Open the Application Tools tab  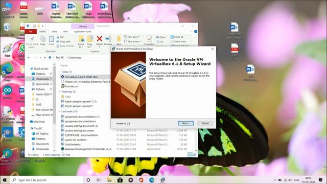[x=83, y=32]
